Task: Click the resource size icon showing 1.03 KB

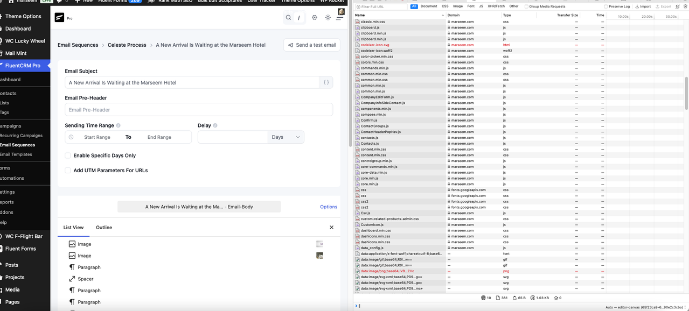Action: (533, 298)
